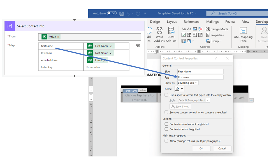Toggle the AutoSave switch
Image resolution: width=269 pixels, height=164 pixels.
tap(112, 13)
